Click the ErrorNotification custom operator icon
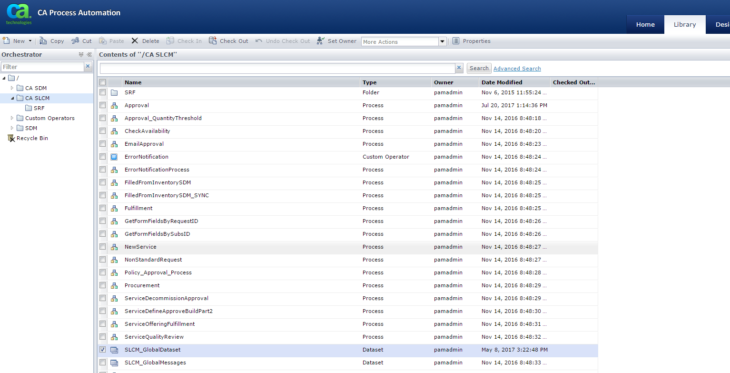The image size is (730, 373). click(114, 157)
